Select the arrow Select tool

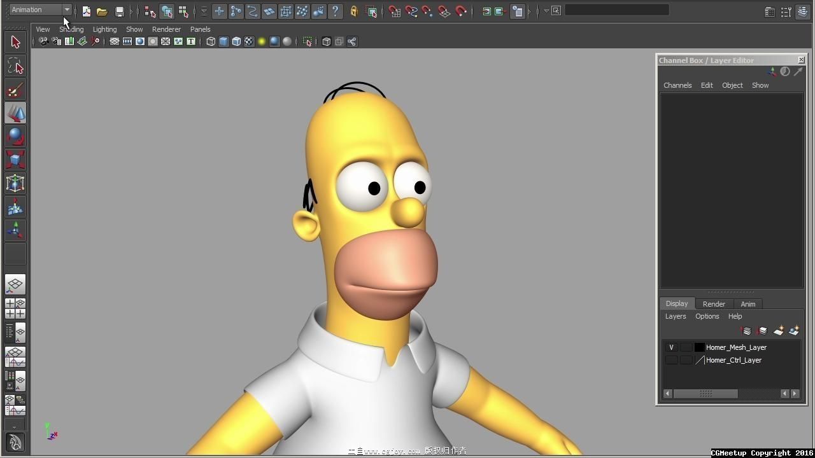click(x=15, y=42)
